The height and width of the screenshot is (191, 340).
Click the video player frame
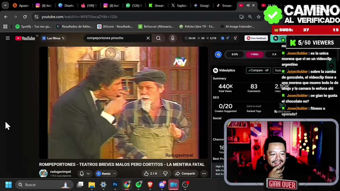124,103
